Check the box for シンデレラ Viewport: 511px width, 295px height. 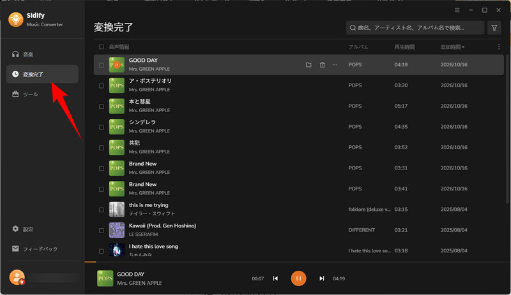point(102,127)
